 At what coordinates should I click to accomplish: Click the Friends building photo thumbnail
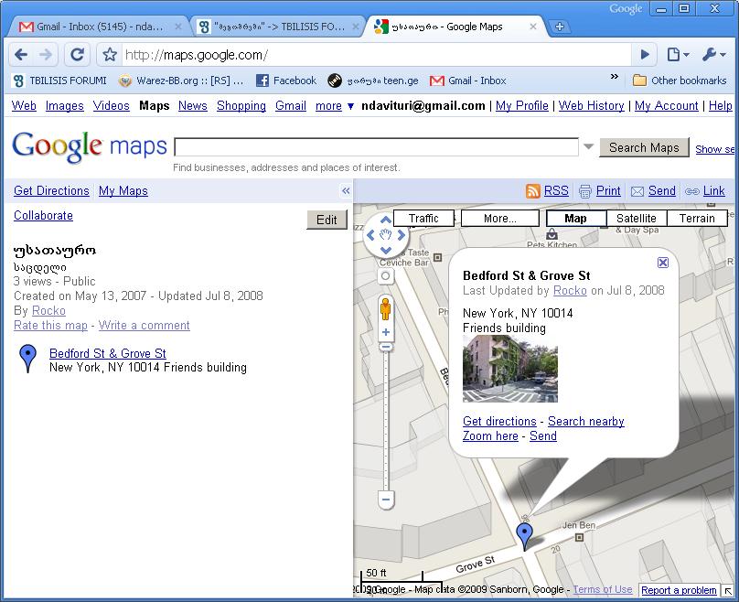point(510,368)
